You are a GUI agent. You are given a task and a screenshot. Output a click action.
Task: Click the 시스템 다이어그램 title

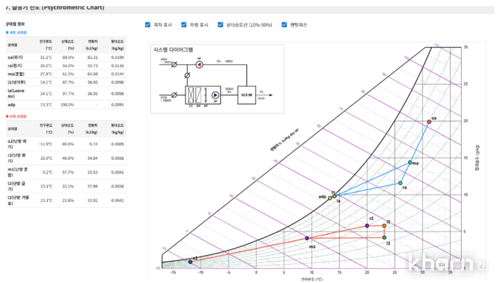[174, 50]
